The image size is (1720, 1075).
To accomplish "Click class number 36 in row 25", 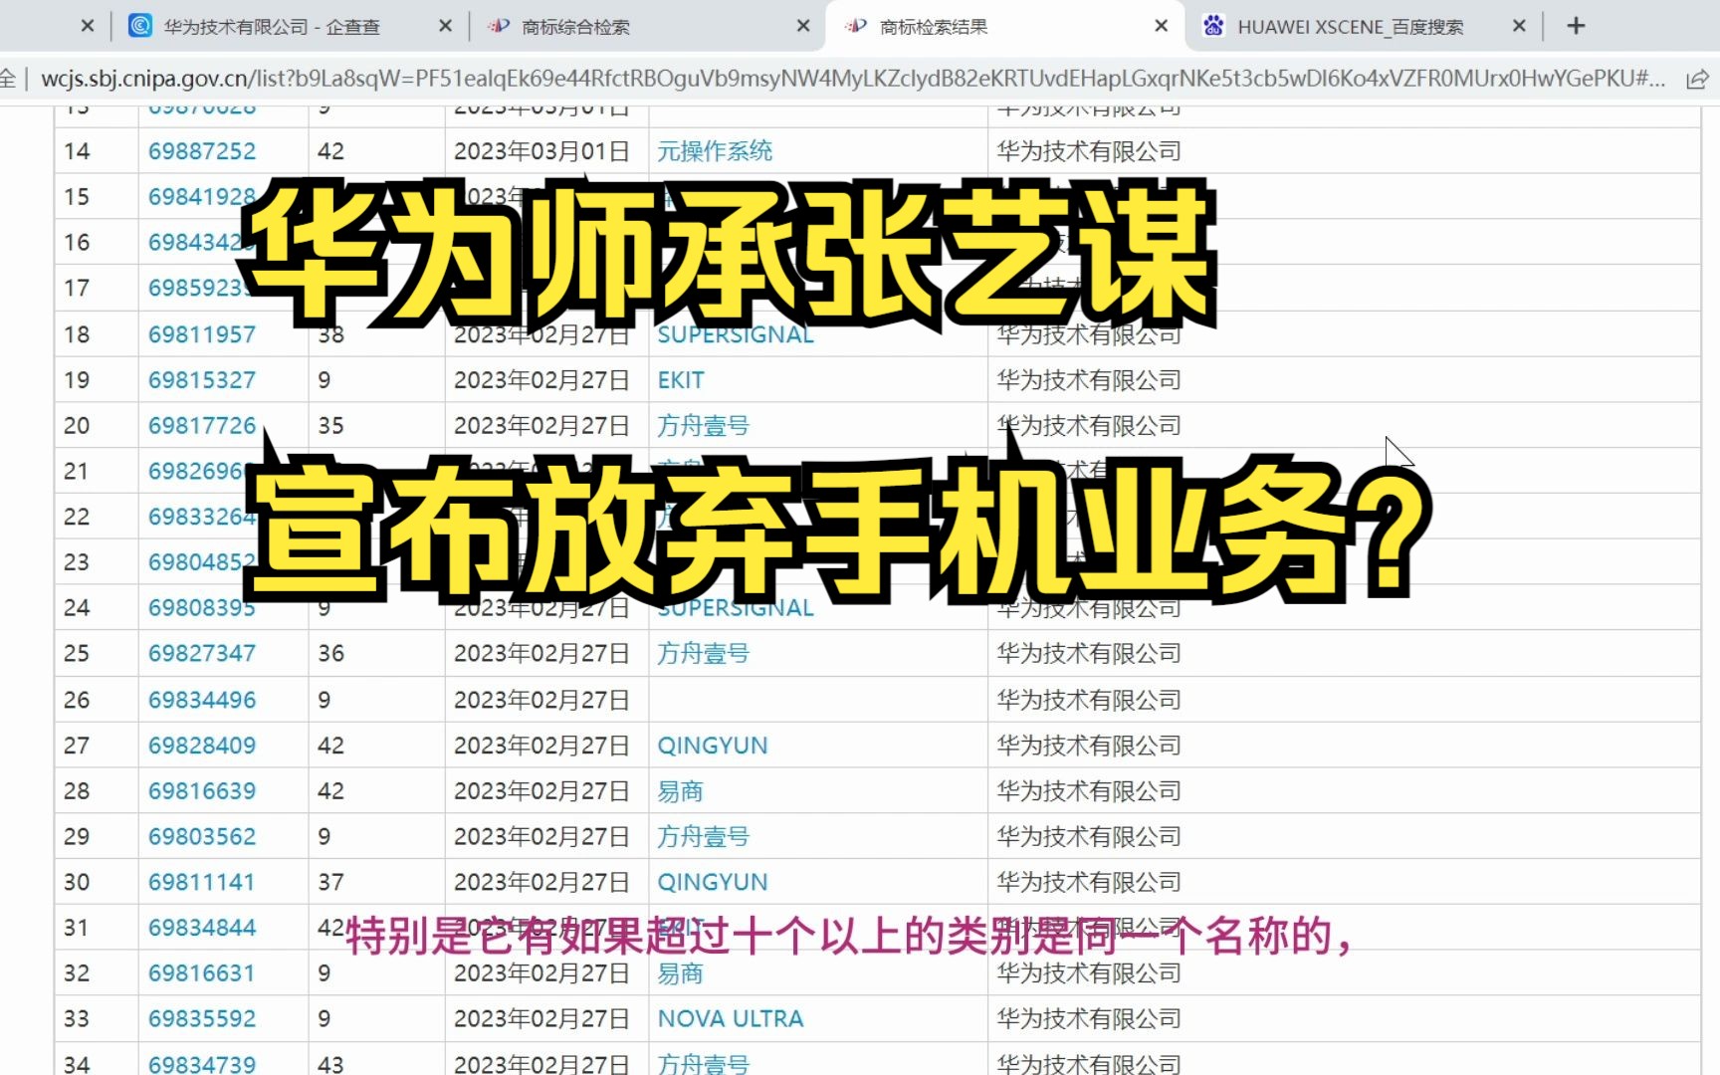I will pos(330,654).
